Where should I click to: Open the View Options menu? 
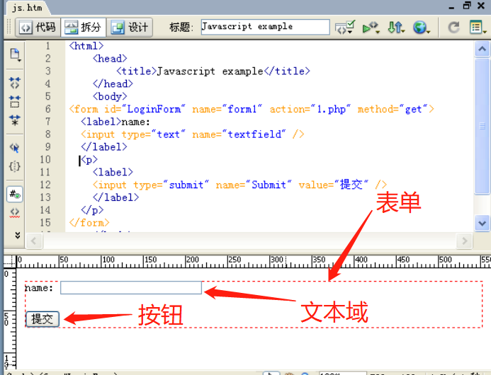478,28
